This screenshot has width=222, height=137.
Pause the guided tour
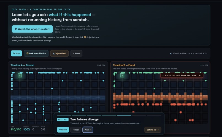[x=63, y=130]
